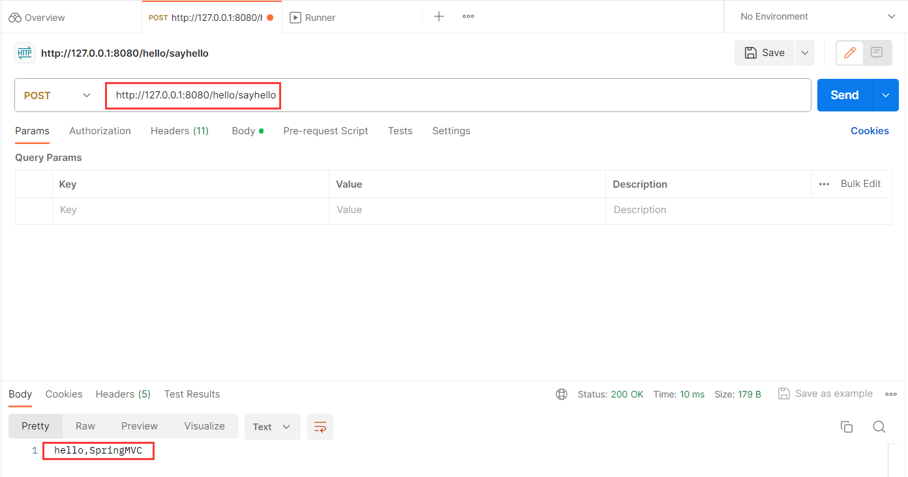Search the response with magnifier icon
908x477 pixels.
click(x=879, y=427)
